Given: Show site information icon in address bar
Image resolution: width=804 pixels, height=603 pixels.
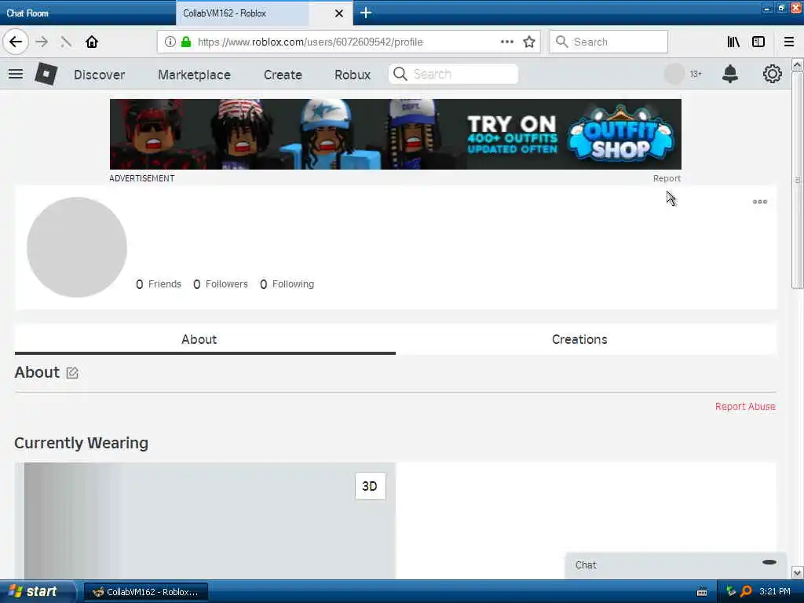Looking at the screenshot, I should click(170, 42).
